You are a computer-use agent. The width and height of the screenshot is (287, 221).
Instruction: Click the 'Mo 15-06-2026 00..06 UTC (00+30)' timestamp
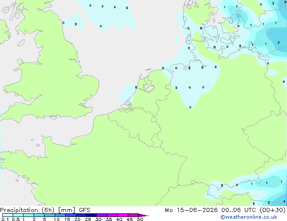(225, 210)
